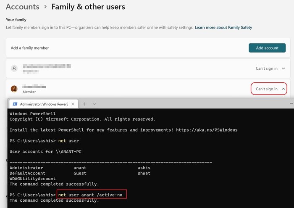Screen dimensions: 294x208
Task: Collapse the Member account's Can't sign in chevron
Action: point(283,89)
